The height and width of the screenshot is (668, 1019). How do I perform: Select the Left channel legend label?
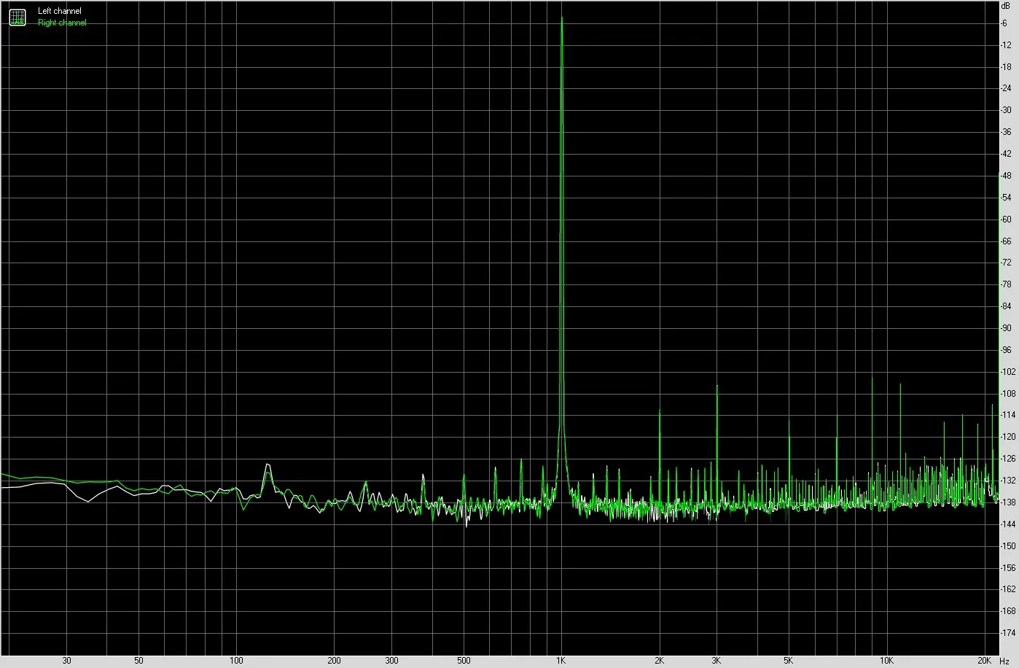point(60,12)
